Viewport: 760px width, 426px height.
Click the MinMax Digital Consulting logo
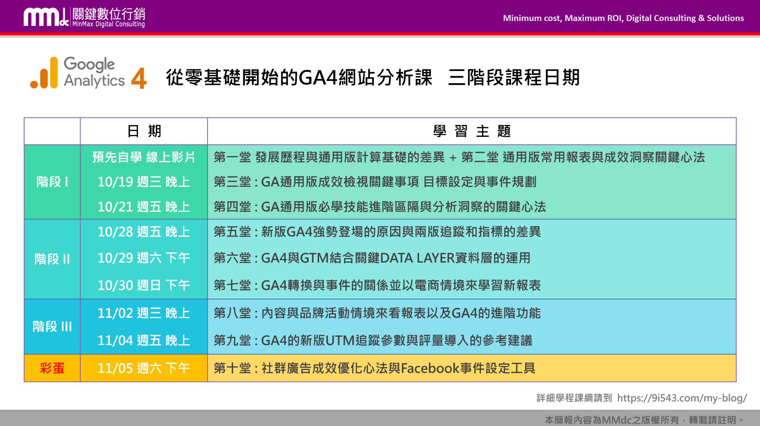[84, 17]
